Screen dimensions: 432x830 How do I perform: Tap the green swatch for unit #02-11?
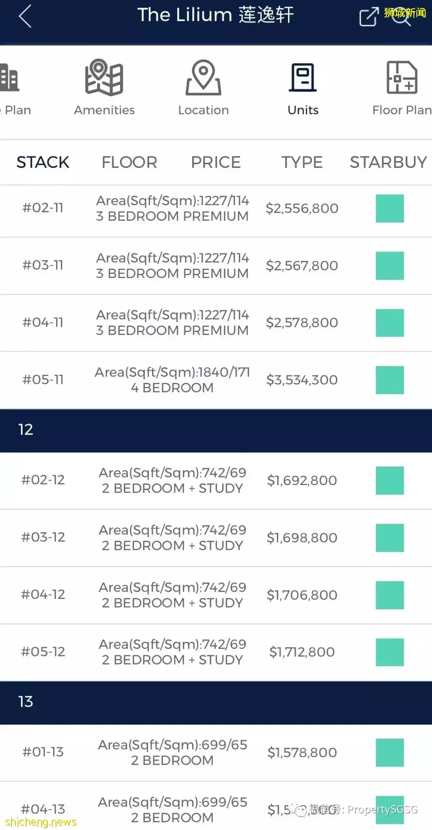pos(390,208)
